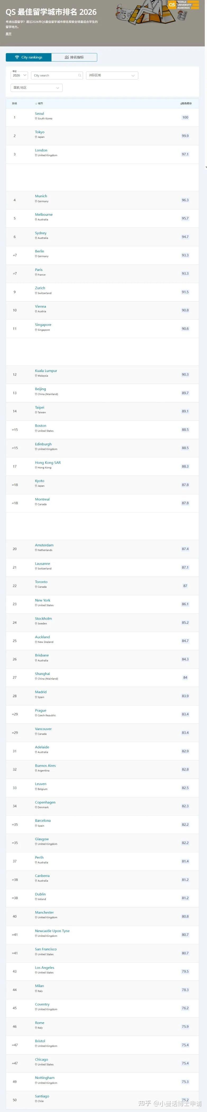
Task: Open the Seoul city link
Action: point(40,114)
